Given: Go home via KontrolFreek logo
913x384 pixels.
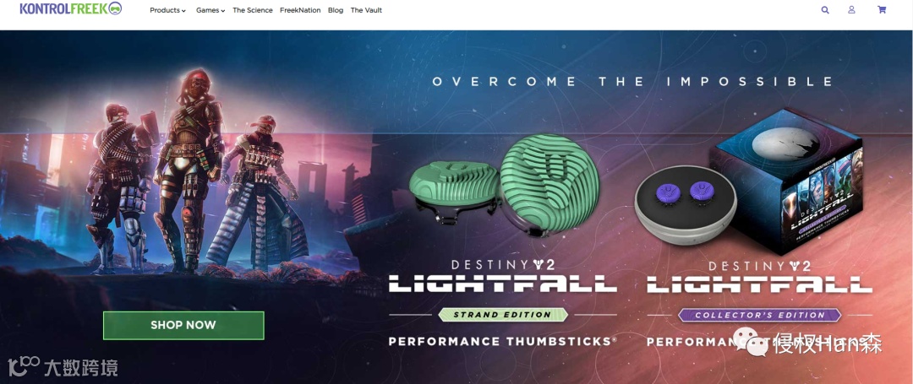Looking at the screenshot, I should (70, 8).
